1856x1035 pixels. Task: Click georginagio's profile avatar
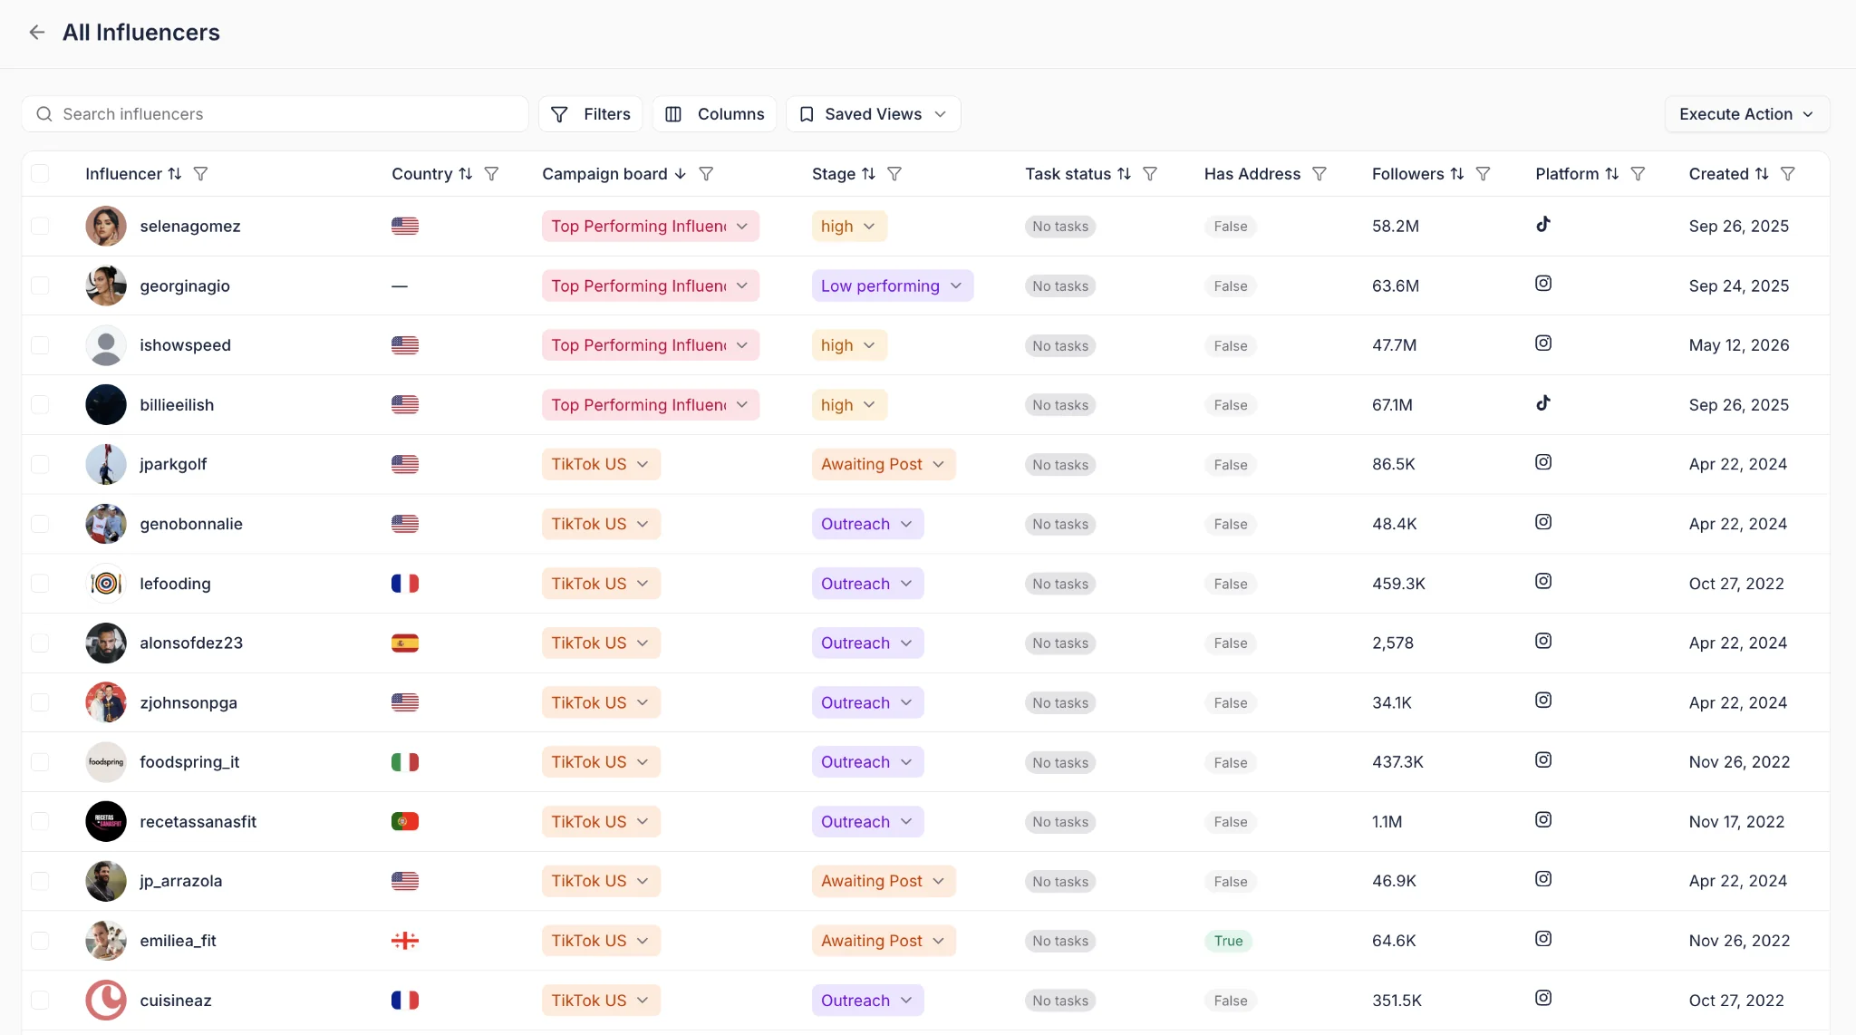[x=106, y=285]
